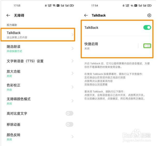Toggle 高对比度文字 on
This screenshot has height=146, width=160.
click(69, 113)
